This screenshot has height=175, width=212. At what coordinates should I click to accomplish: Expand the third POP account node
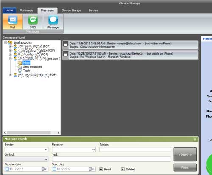point(10,55)
